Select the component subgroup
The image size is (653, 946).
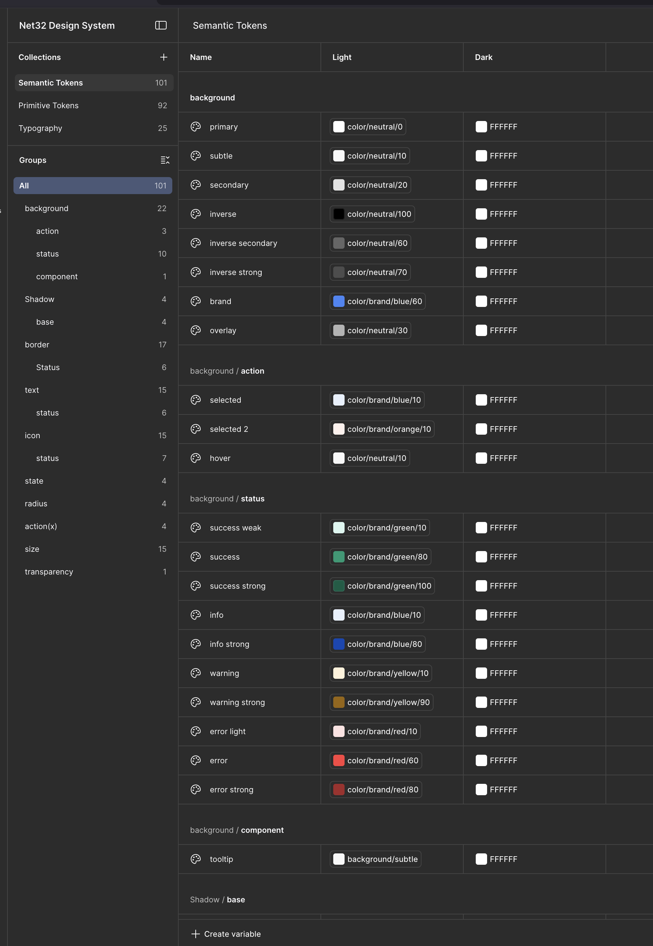point(93,277)
